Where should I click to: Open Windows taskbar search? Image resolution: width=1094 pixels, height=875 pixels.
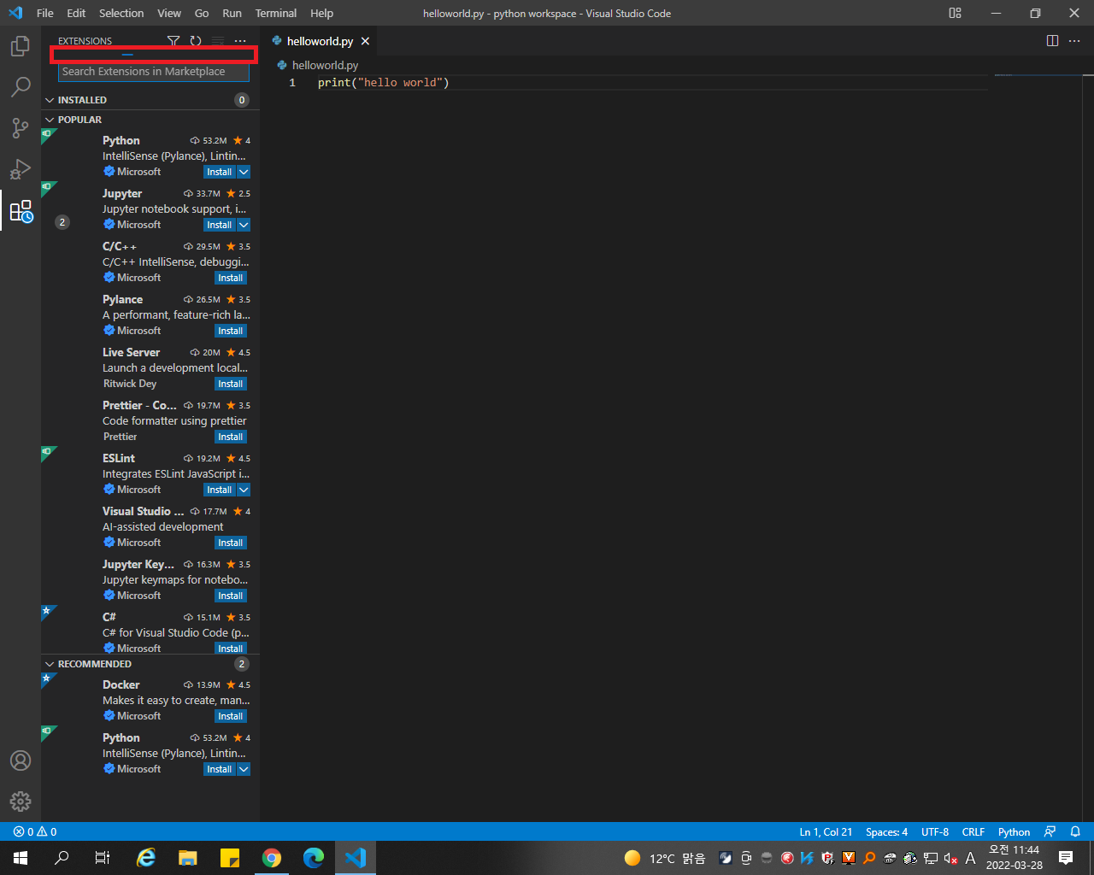point(62,858)
